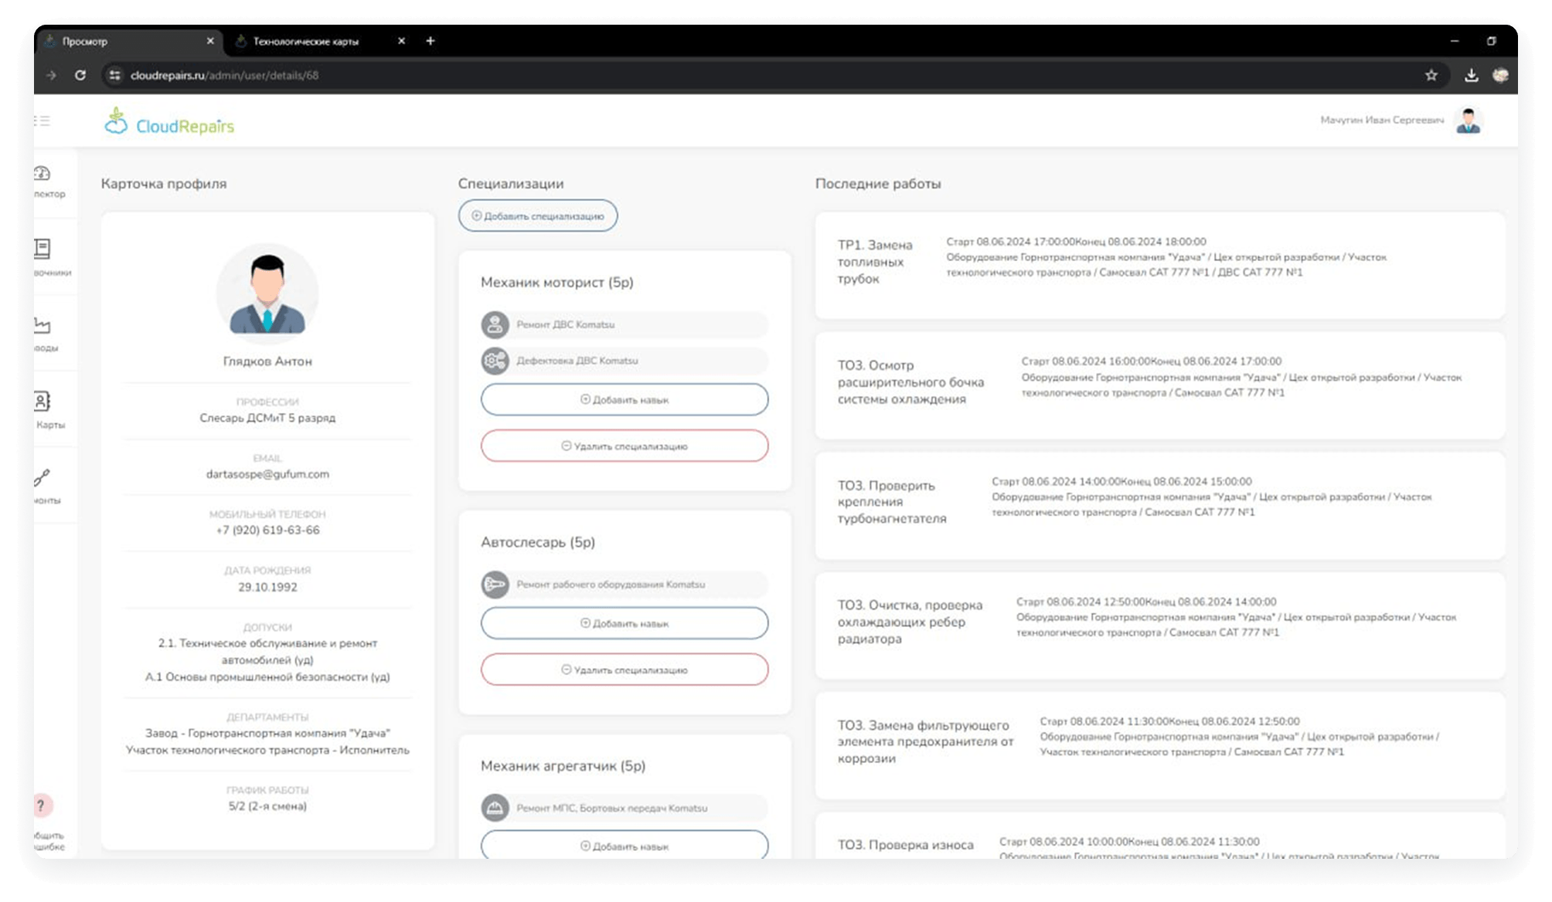
Task: Delete the Автослесарь specialization
Action: pos(625,670)
